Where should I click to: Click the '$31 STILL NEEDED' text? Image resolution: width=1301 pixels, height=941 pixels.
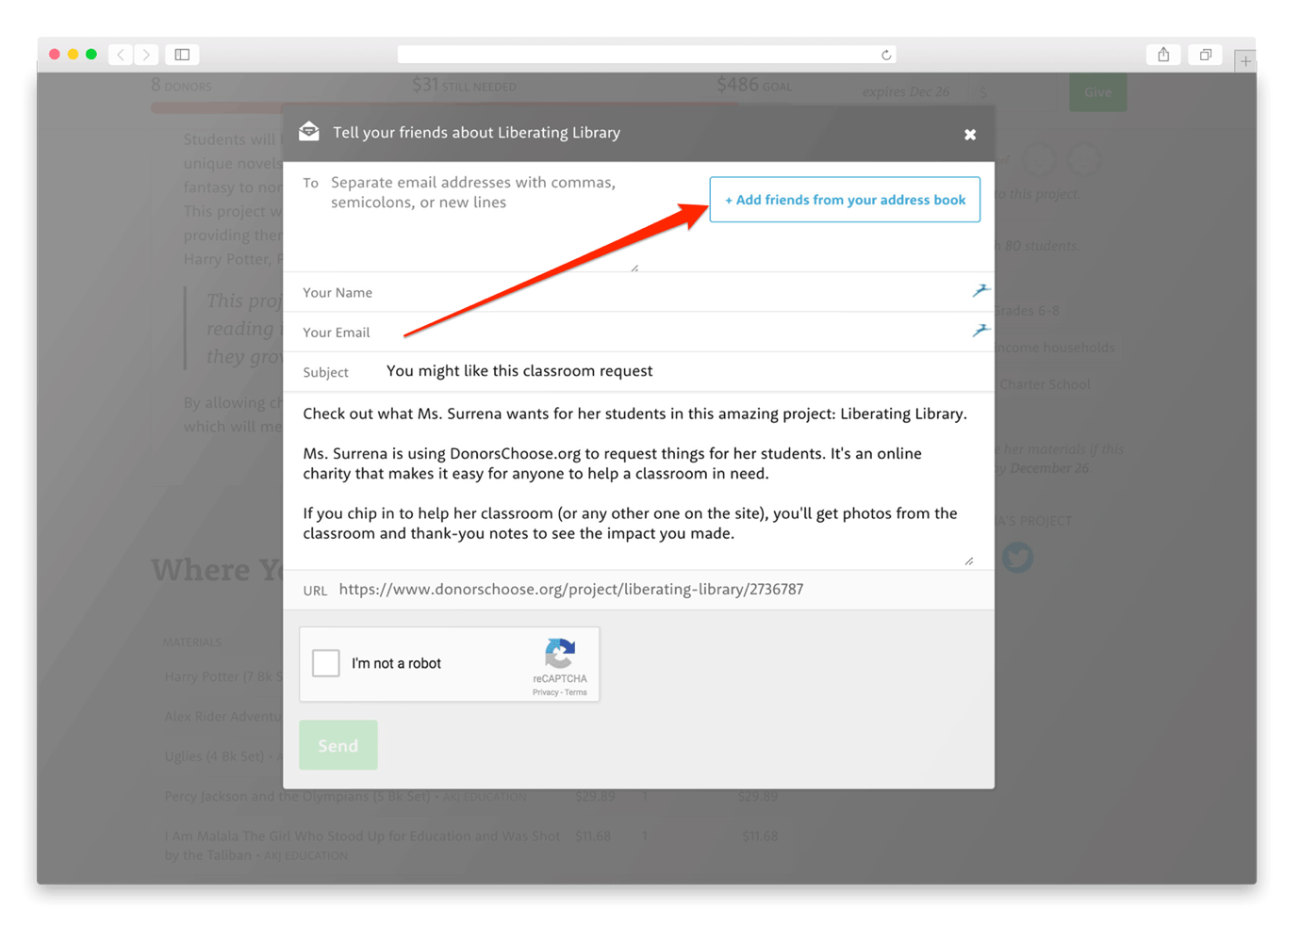pyautogui.click(x=464, y=86)
